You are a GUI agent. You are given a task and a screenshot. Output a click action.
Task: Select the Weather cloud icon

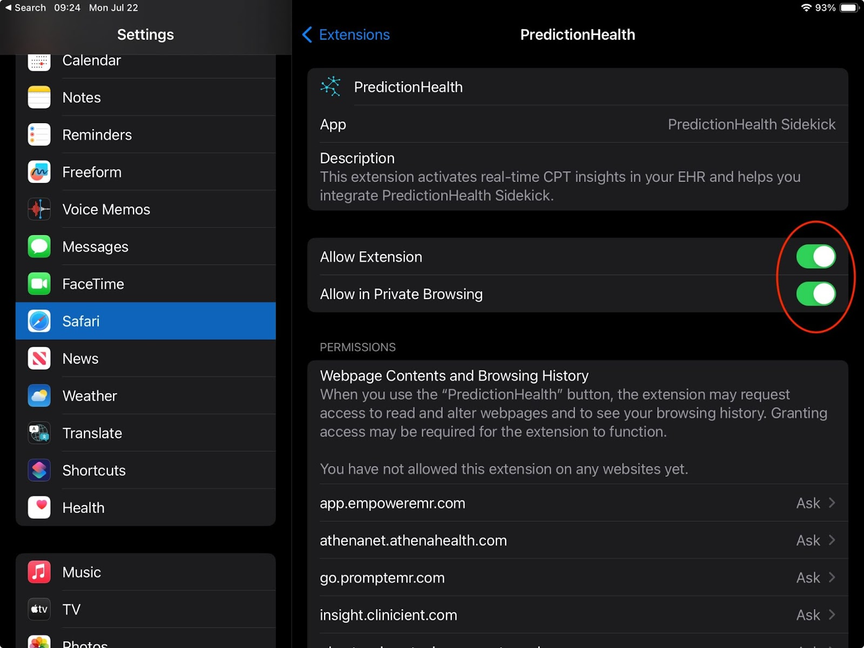(39, 395)
